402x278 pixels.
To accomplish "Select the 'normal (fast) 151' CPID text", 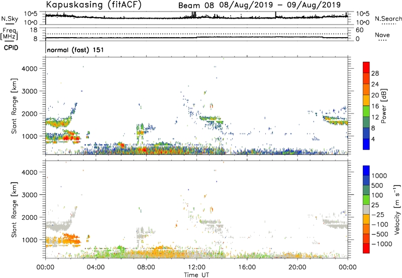I will [75, 50].
